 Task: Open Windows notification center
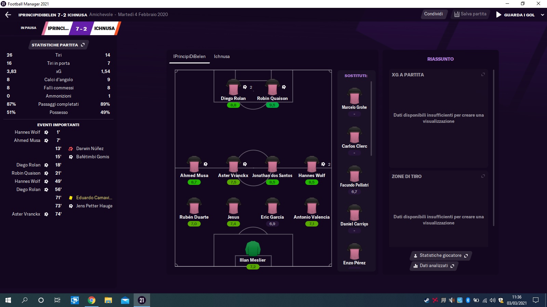(x=536, y=300)
